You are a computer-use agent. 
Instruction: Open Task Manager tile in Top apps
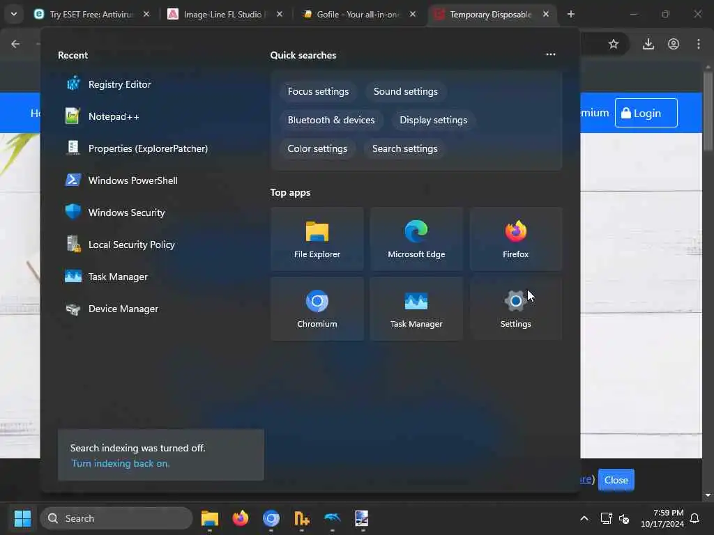(416, 309)
